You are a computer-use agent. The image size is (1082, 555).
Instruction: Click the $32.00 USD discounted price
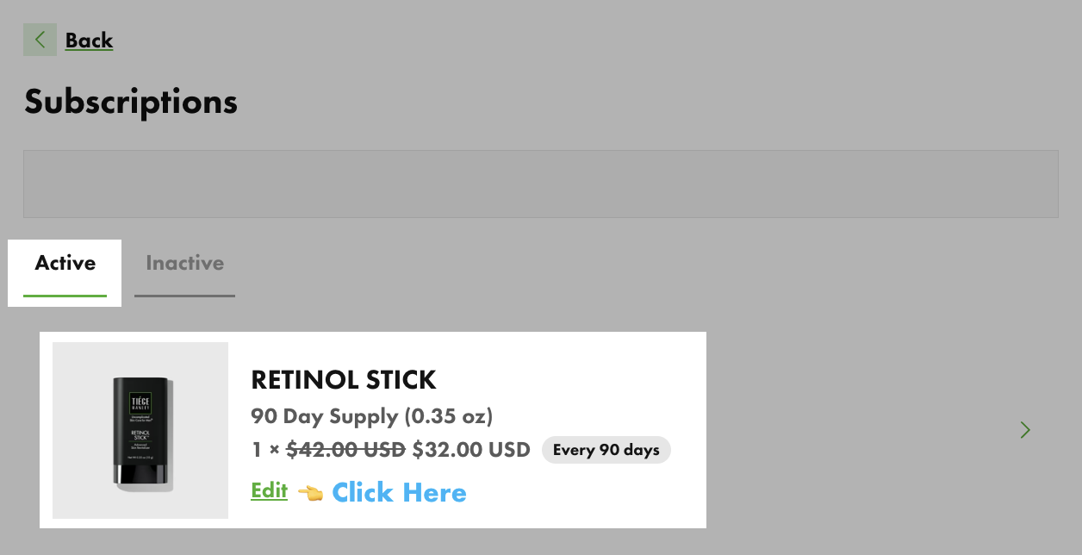pyautogui.click(x=471, y=450)
